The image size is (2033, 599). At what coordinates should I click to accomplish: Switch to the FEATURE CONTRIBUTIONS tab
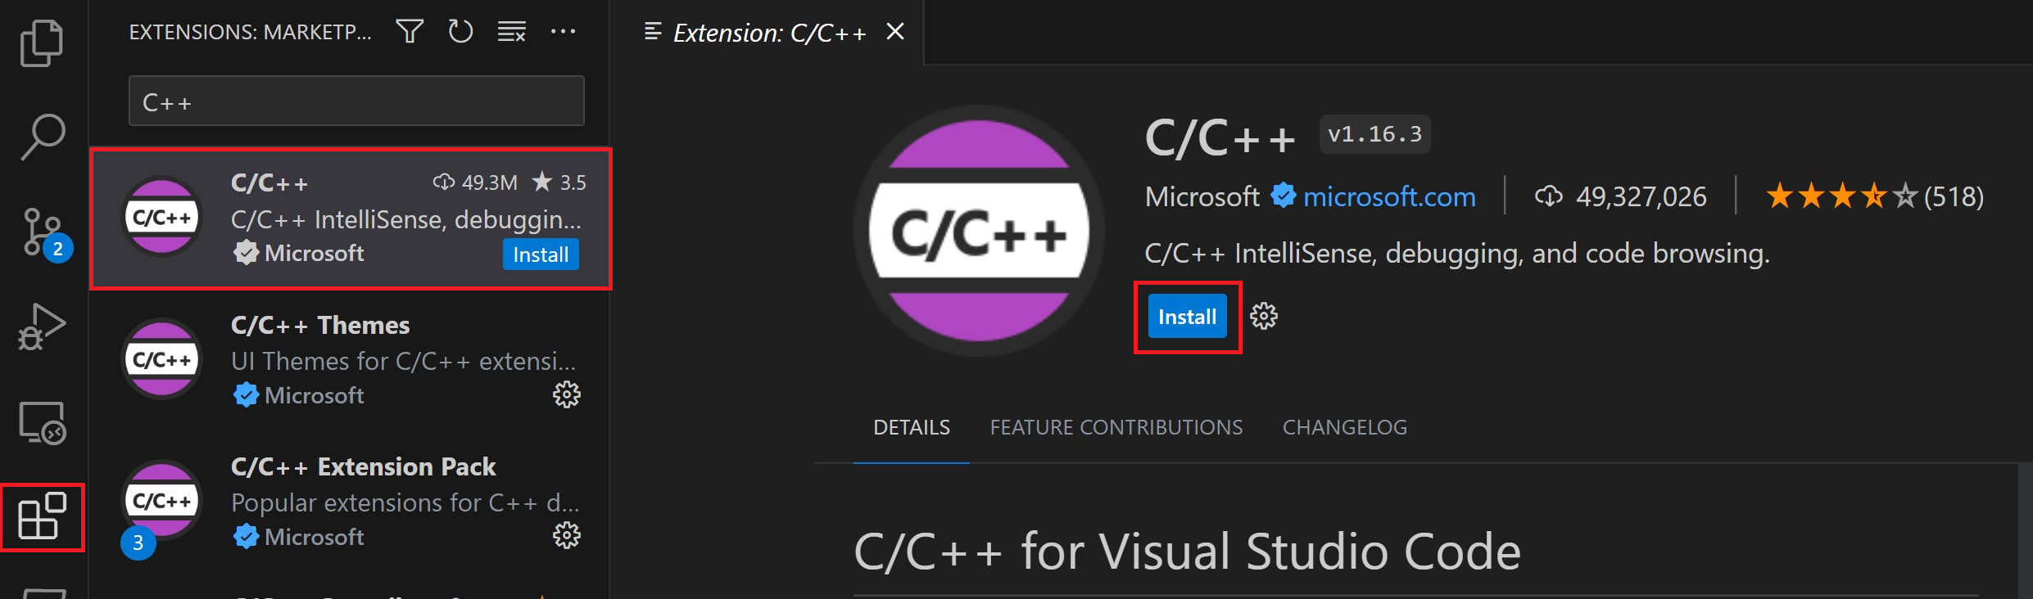click(1116, 426)
